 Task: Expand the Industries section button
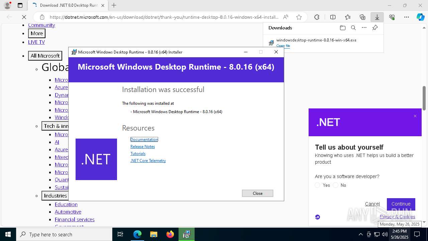55,195
